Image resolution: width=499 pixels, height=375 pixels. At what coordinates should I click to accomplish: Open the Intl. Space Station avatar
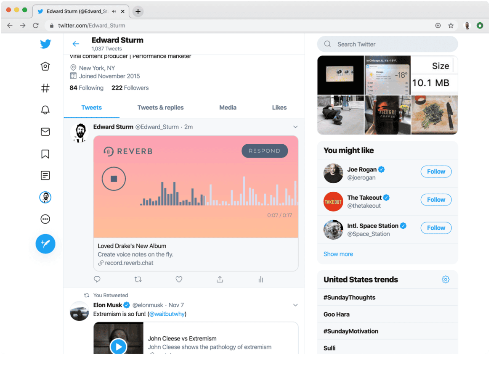pyautogui.click(x=333, y=230)
